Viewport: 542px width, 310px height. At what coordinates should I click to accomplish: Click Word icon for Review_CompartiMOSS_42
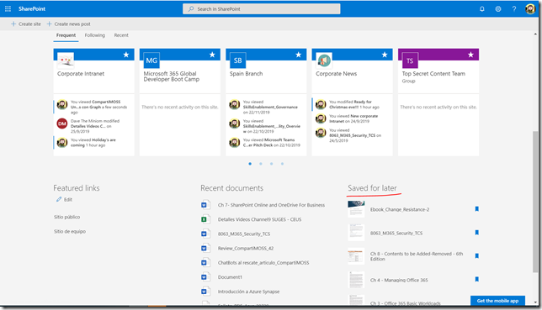205,248
